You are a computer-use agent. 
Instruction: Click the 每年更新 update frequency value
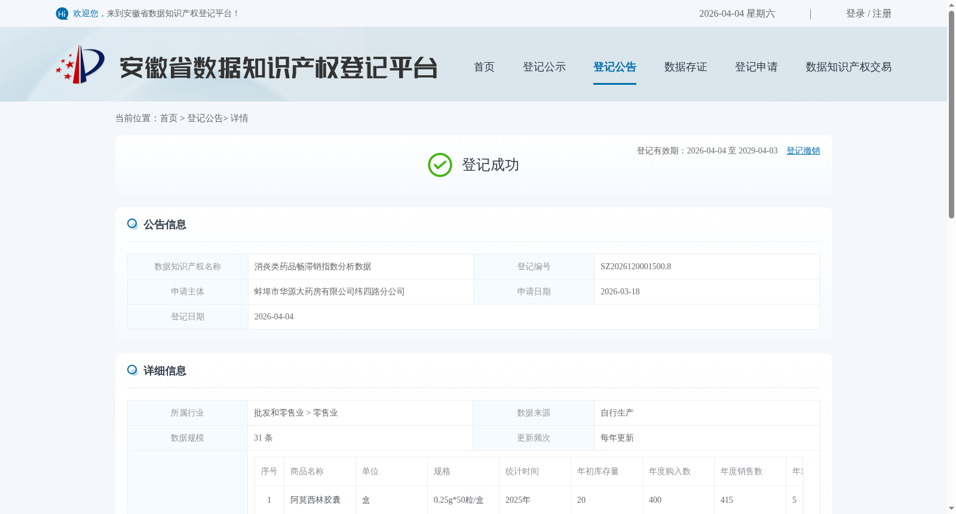tap(617, 438)
